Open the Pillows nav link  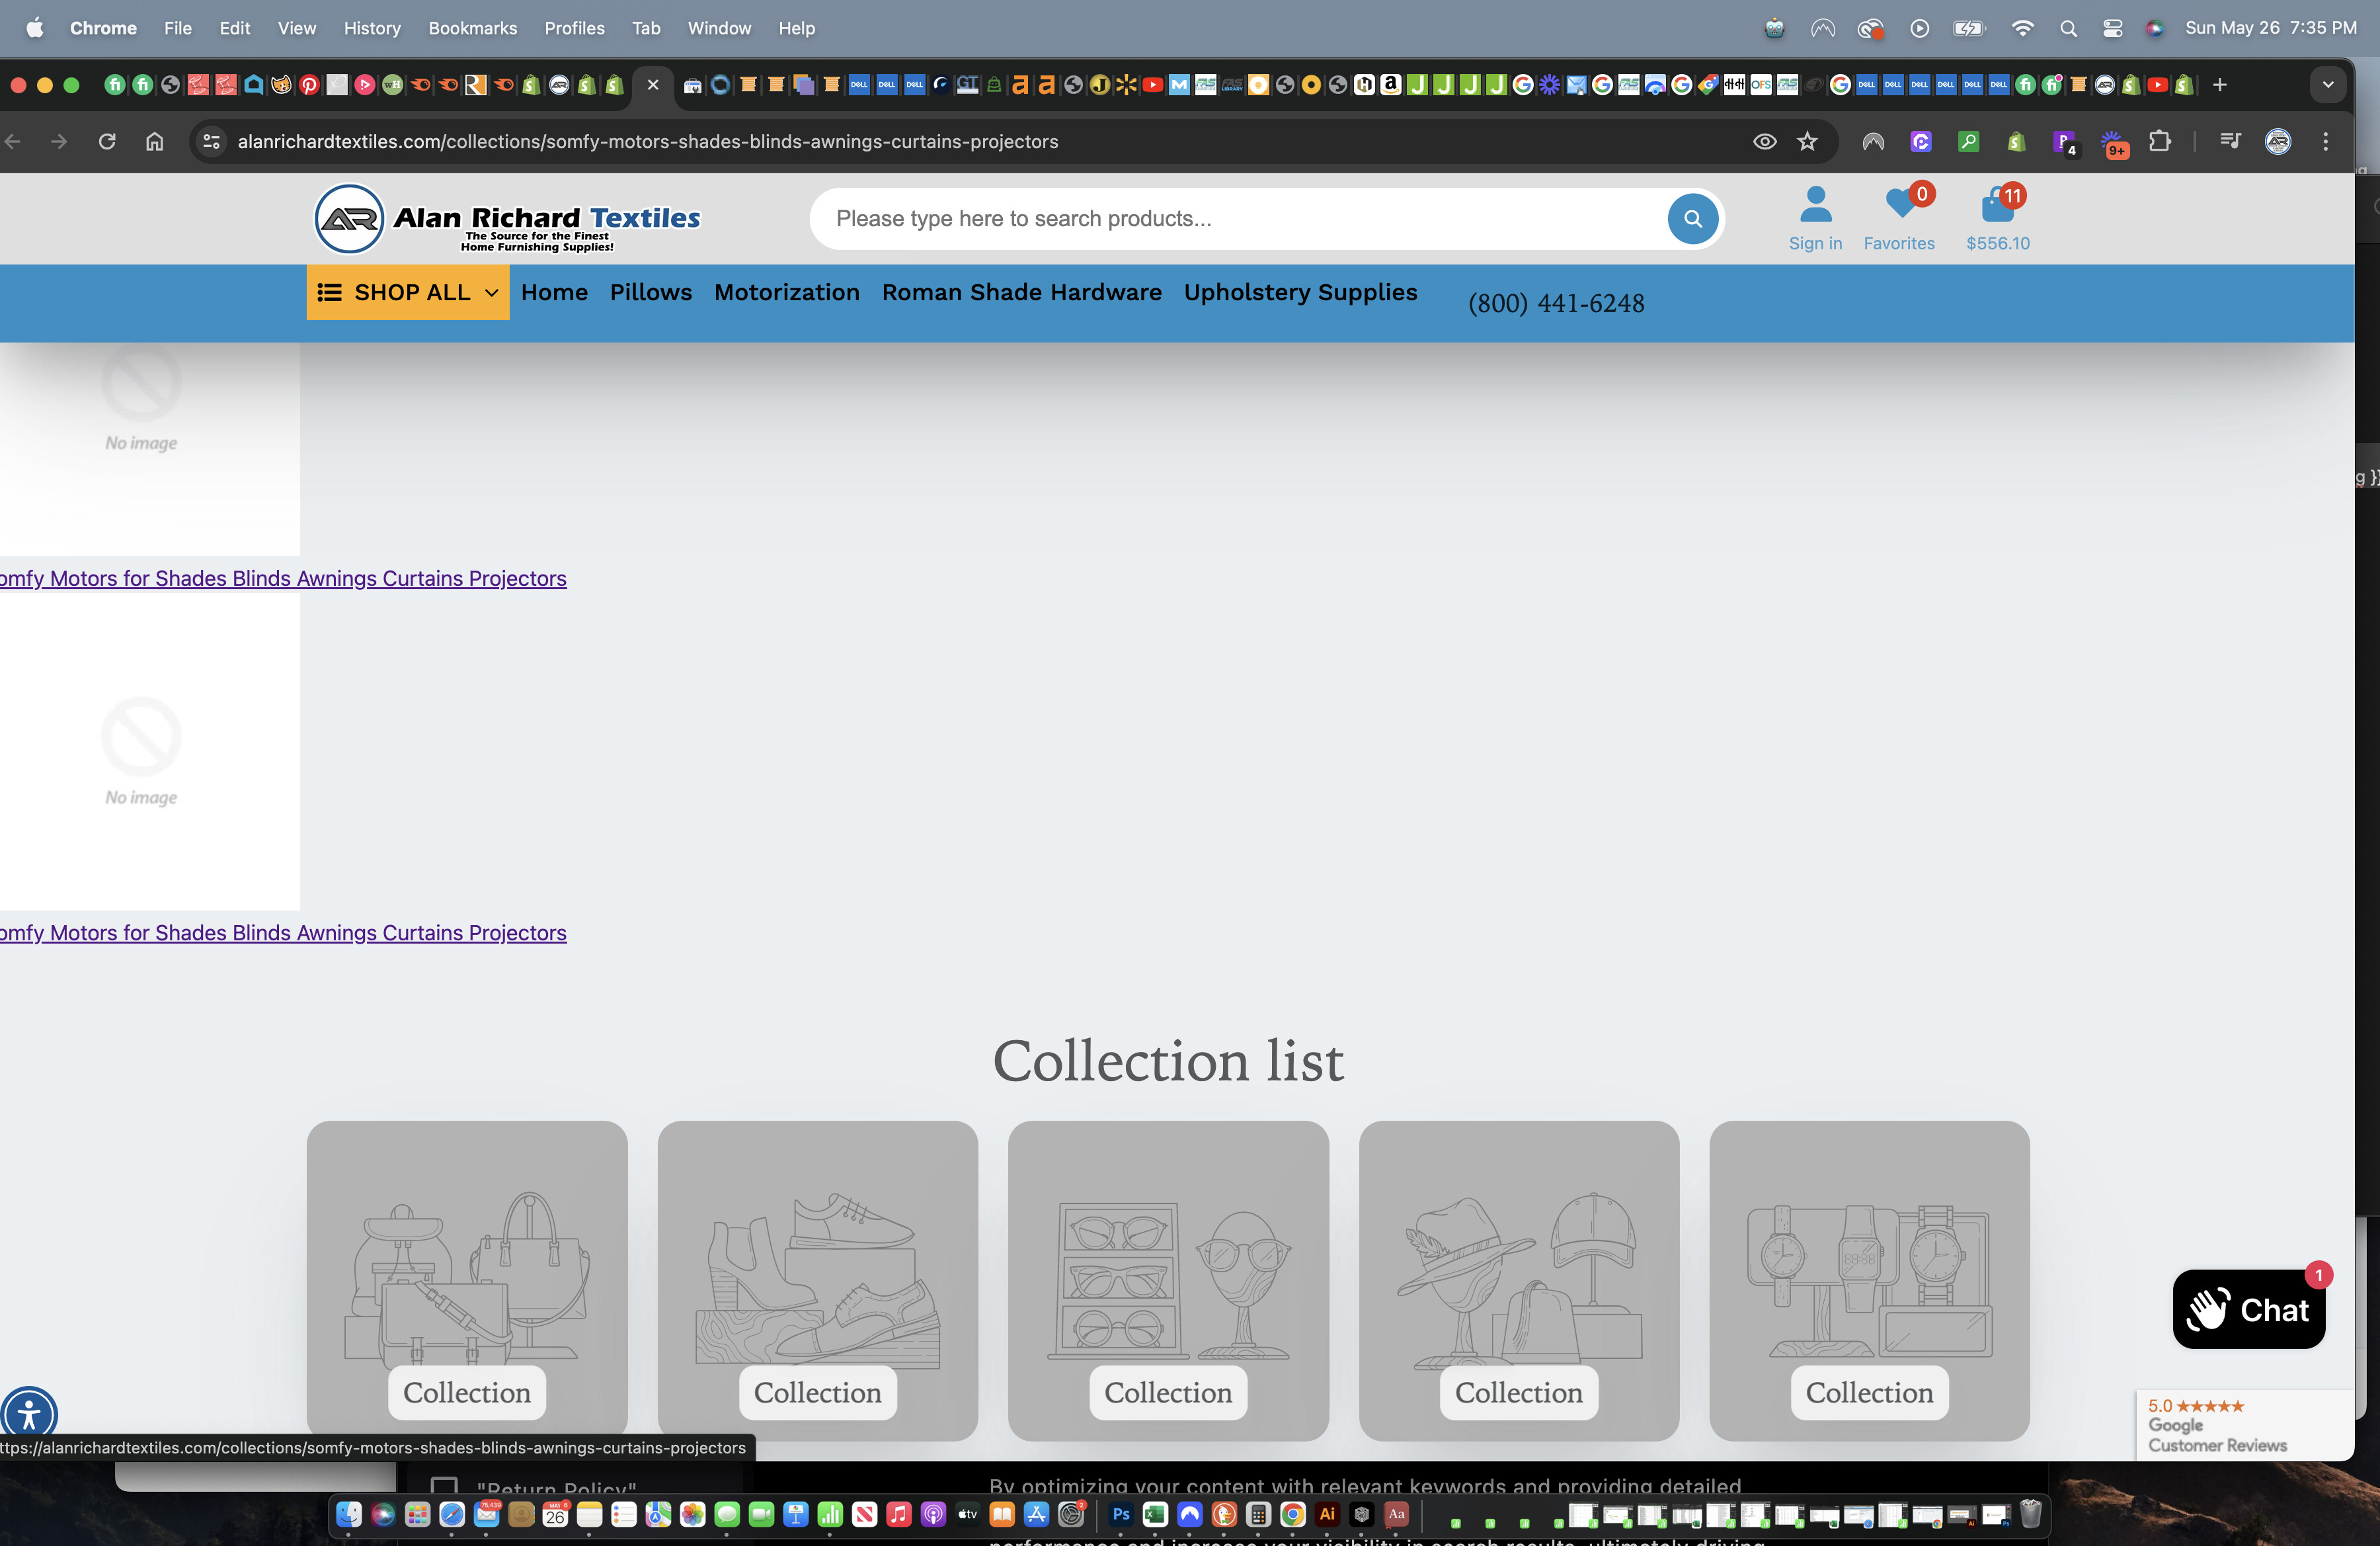pyautogui.click(x=650, y=292)
